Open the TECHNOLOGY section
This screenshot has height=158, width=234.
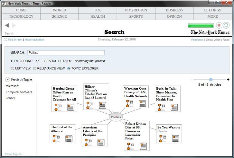click(x=21, y=16)
